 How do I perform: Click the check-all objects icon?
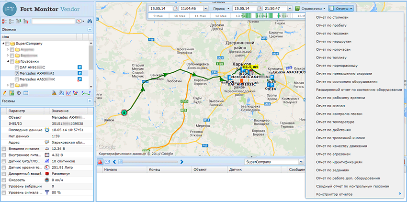[x=4, y=21]
